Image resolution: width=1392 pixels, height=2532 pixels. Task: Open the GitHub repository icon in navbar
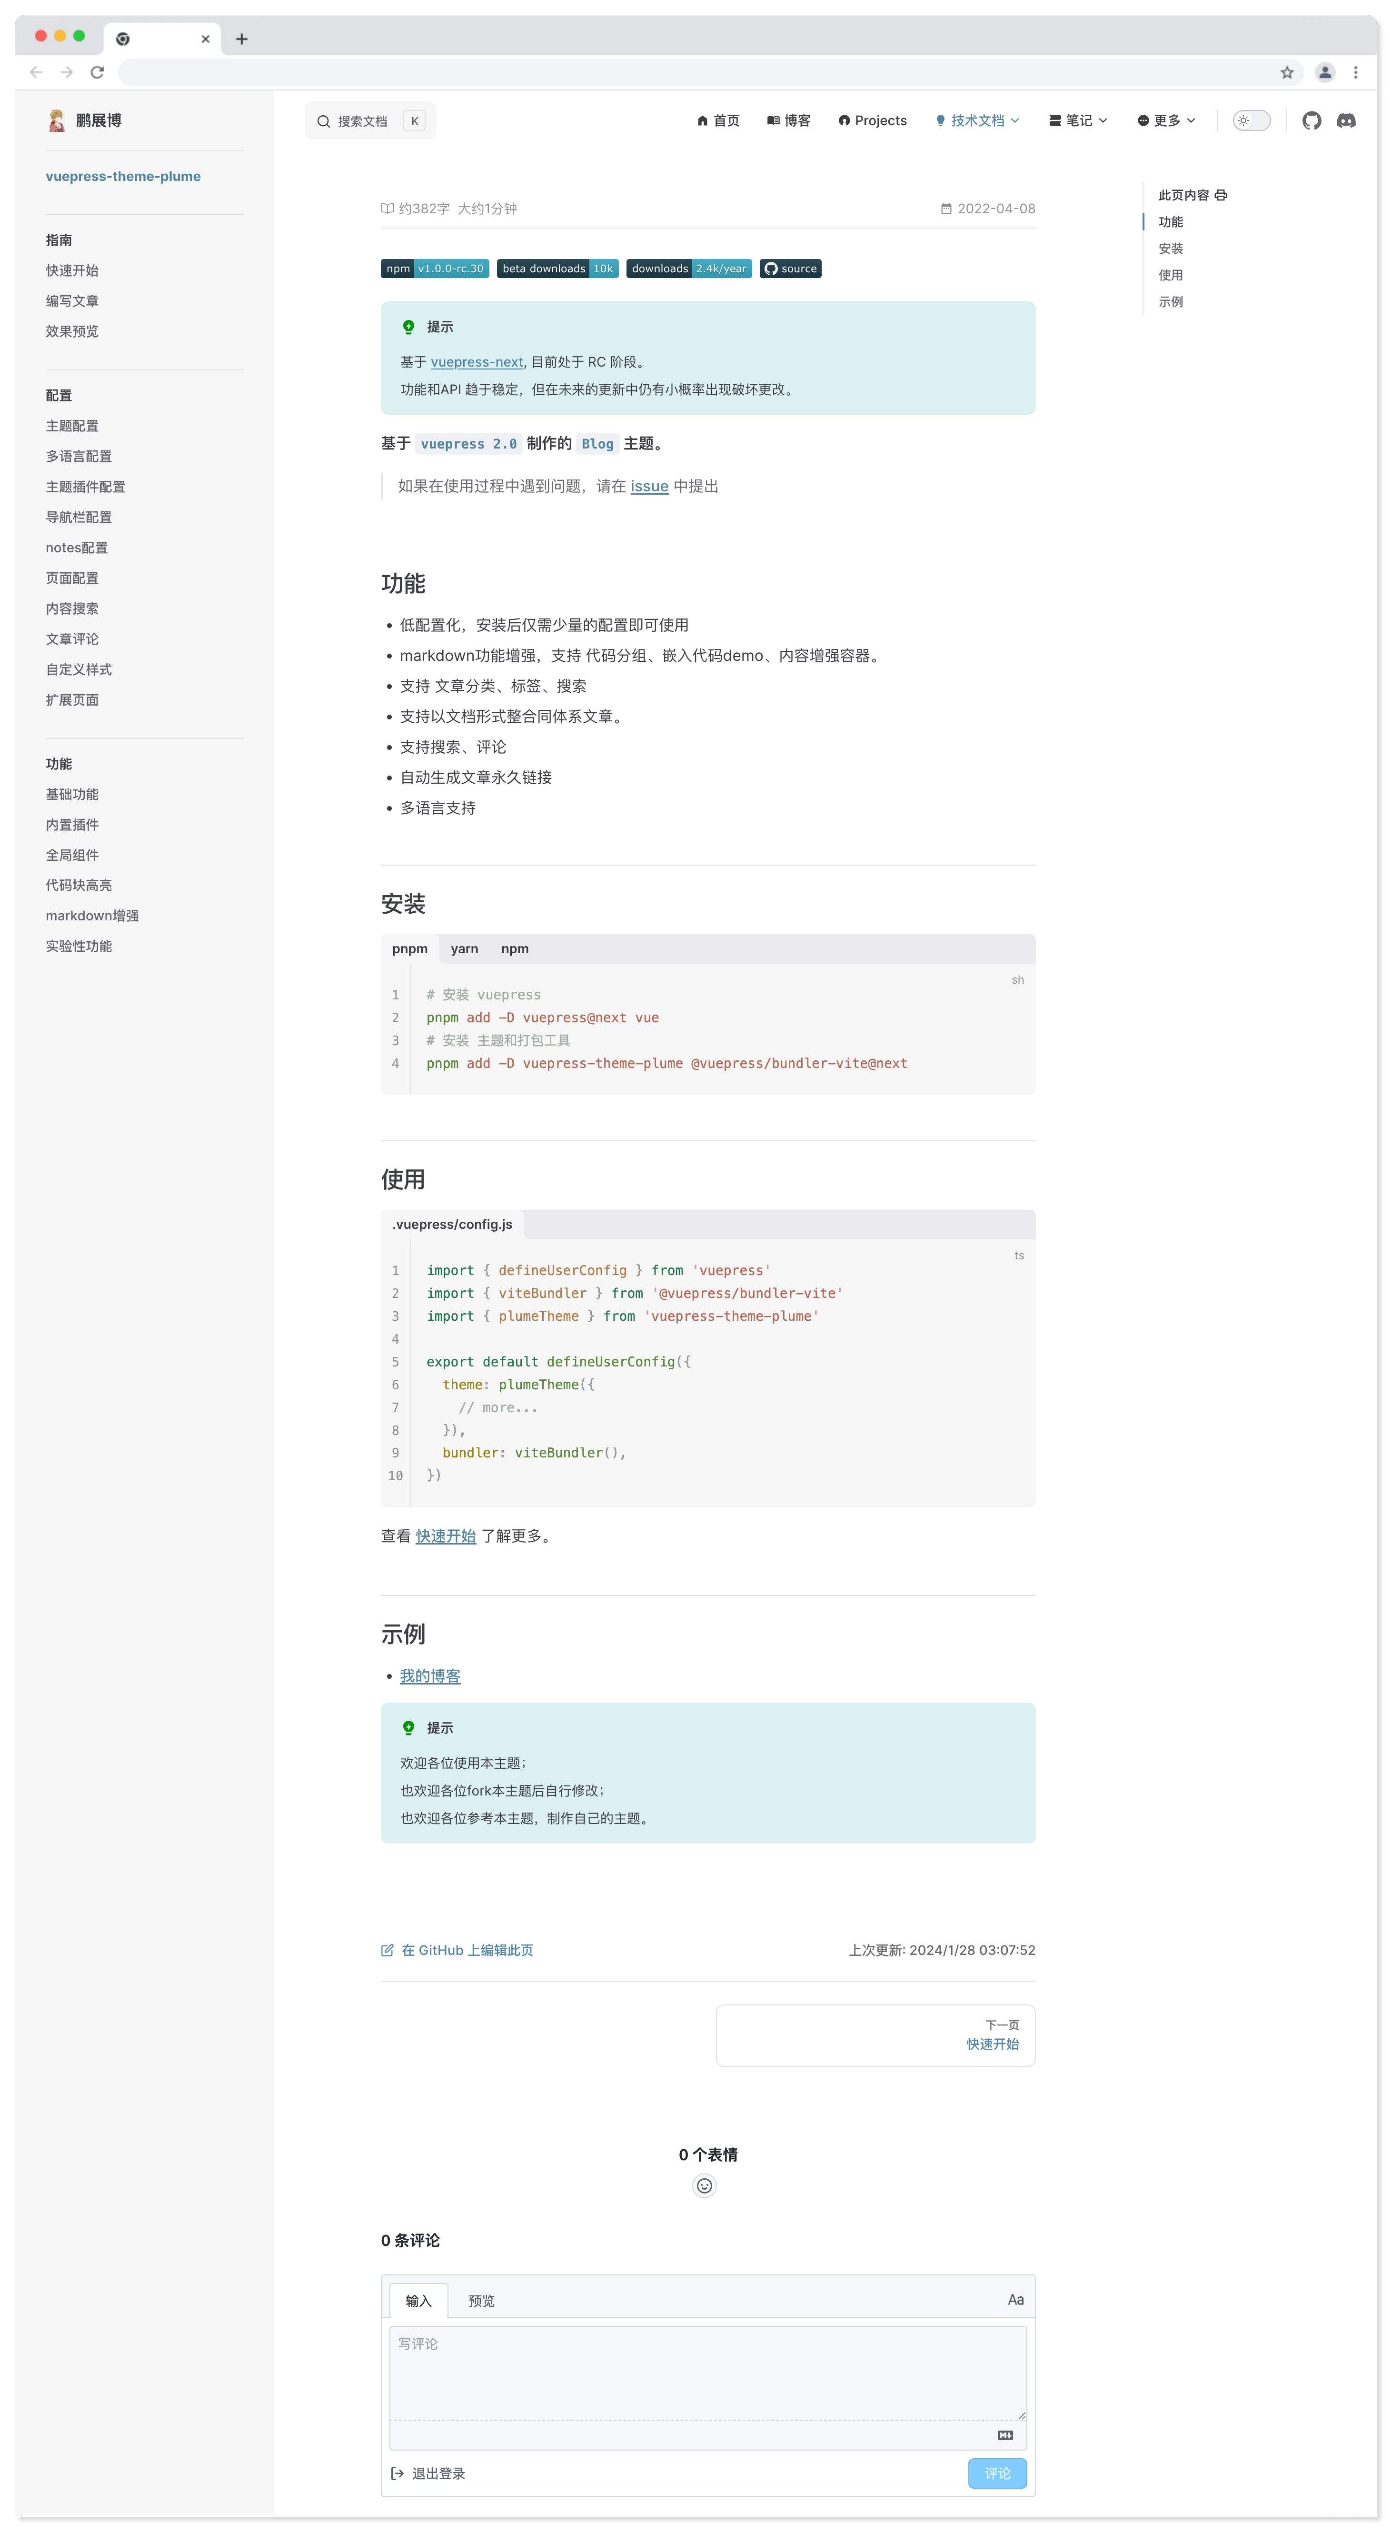1311,121
